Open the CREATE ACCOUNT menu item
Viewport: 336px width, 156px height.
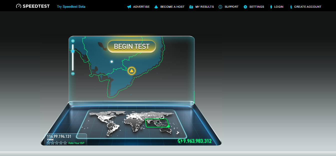(x=308, y=7)
